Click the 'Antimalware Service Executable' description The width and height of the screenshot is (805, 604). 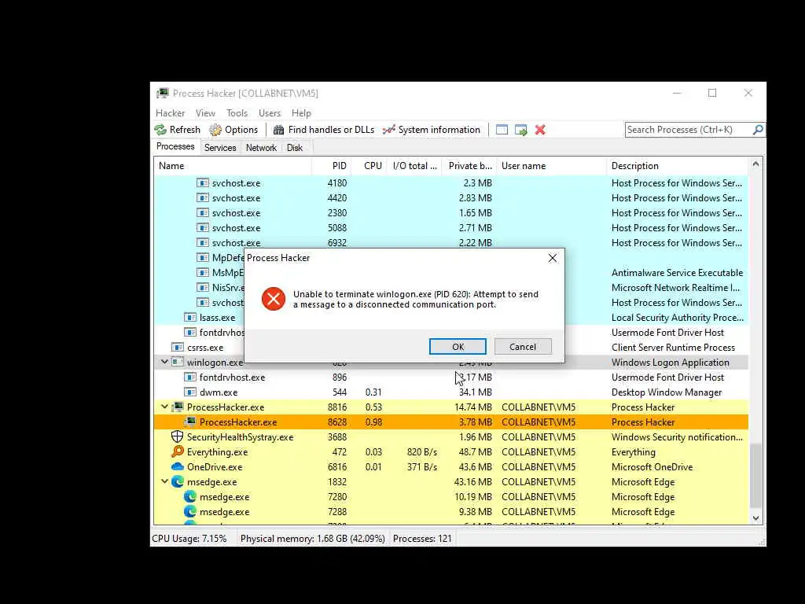tap(677, 273)
